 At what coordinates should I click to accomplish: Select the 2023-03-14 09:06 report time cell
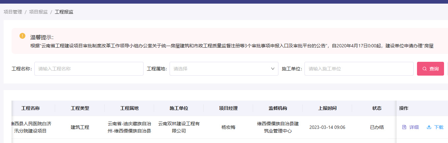(x=327, y=127)
